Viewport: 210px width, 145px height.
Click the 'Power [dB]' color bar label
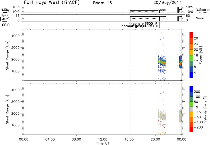pos(200,55)
